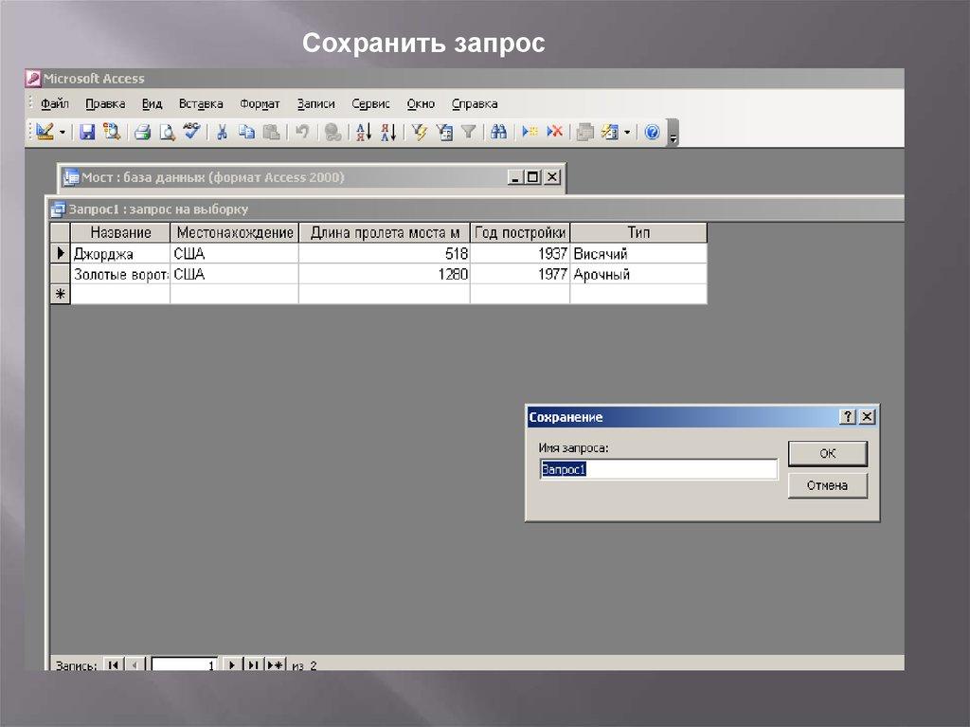Expand the New Object dropdown arrow
The image size is (970, 727).
point(626,133)
